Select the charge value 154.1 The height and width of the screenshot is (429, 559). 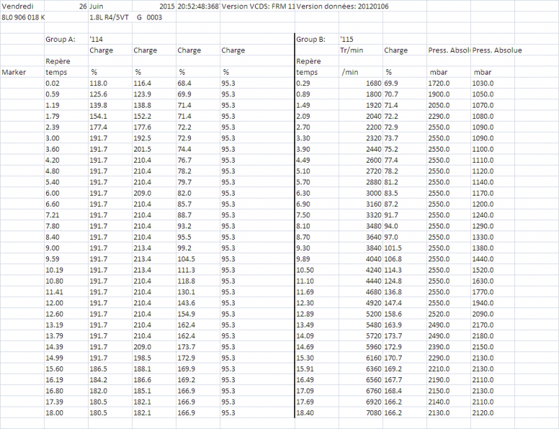(101, 116)
